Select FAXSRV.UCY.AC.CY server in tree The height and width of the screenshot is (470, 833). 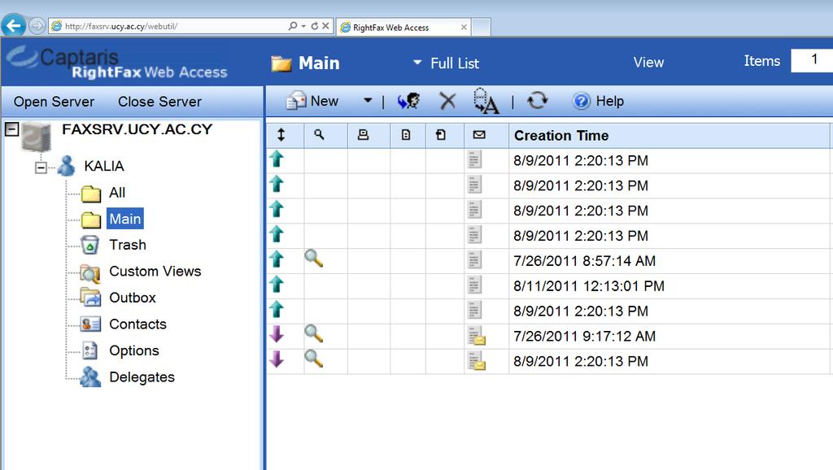click(x=137, y=129)
